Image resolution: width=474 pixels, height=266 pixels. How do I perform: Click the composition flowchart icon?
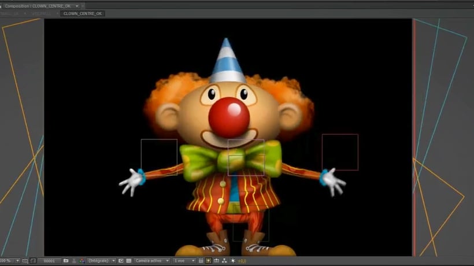pos(224,260)
